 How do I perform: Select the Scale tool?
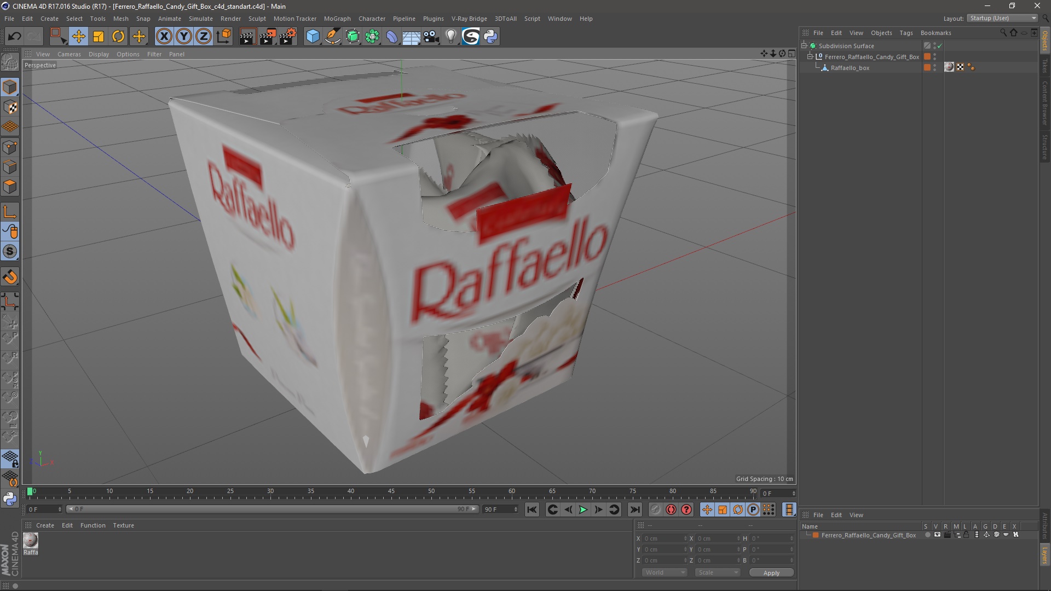(x=99, y=37)
